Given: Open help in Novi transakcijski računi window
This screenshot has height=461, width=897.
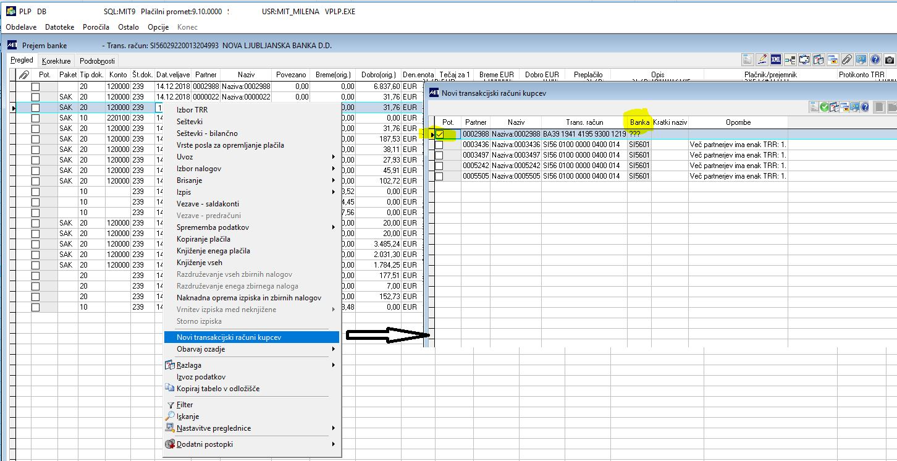Looking at the screenshot, I should [x=865, y=107].
